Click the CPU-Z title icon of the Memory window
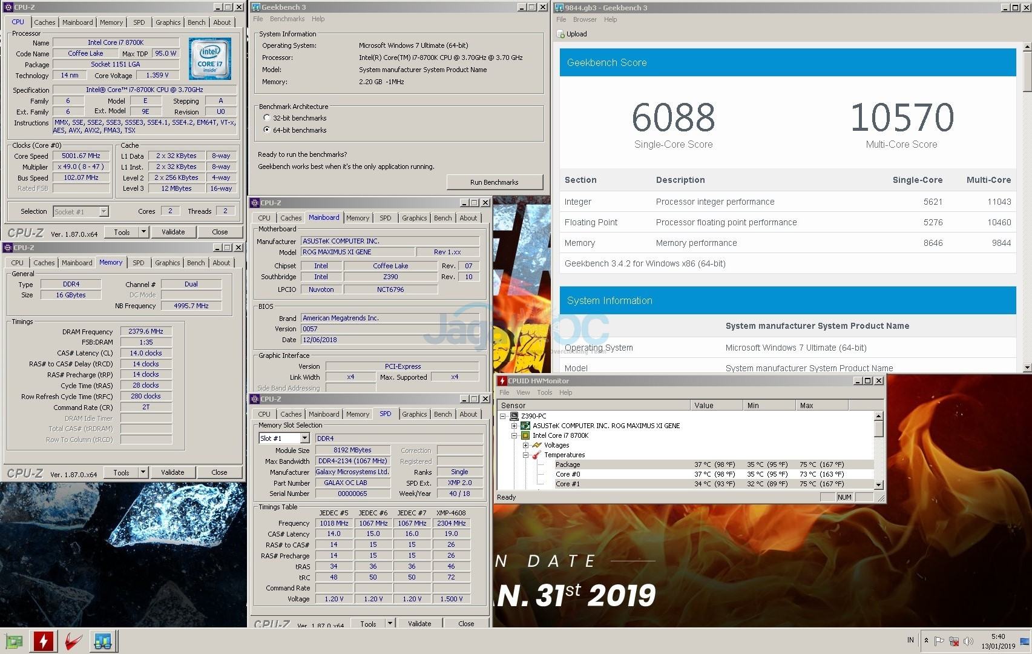The width and height of the screenshot is (1032, 654). [x=8, y=248]
